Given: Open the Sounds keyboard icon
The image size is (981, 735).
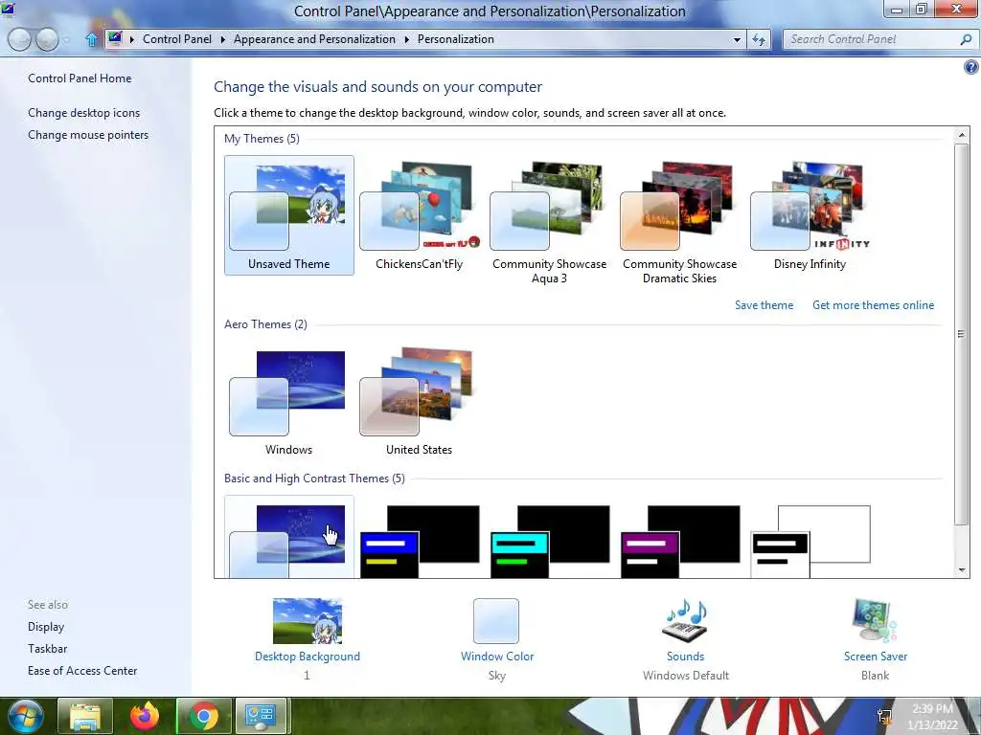Looking at the screenshot, I should 685,620.
